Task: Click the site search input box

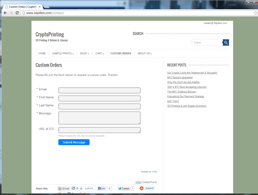Action: pos(207,43)
